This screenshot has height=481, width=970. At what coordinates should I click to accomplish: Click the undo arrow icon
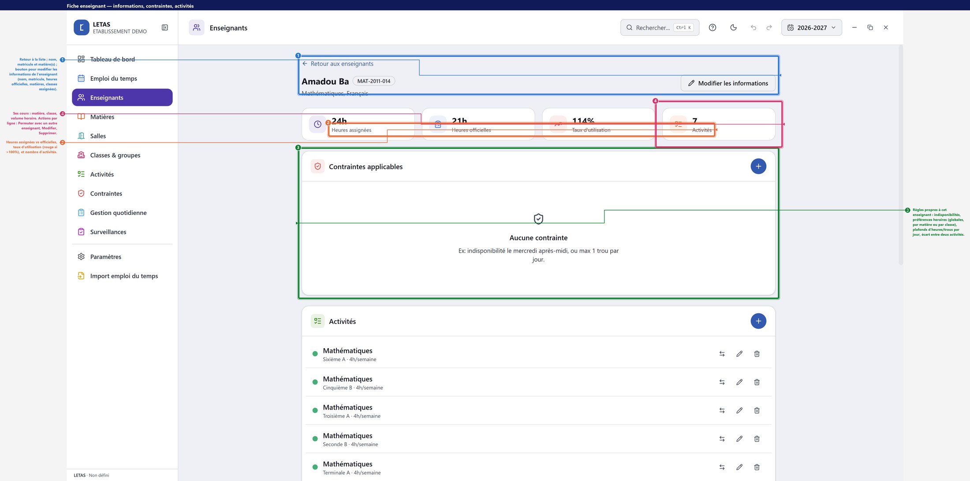tap(754, 27)
